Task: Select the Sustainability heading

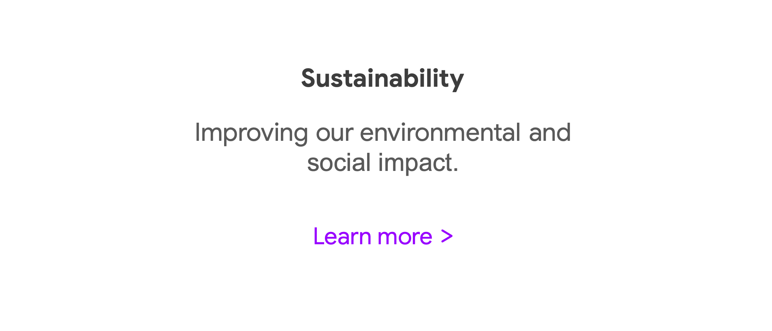Action: [x=382, y=79]
